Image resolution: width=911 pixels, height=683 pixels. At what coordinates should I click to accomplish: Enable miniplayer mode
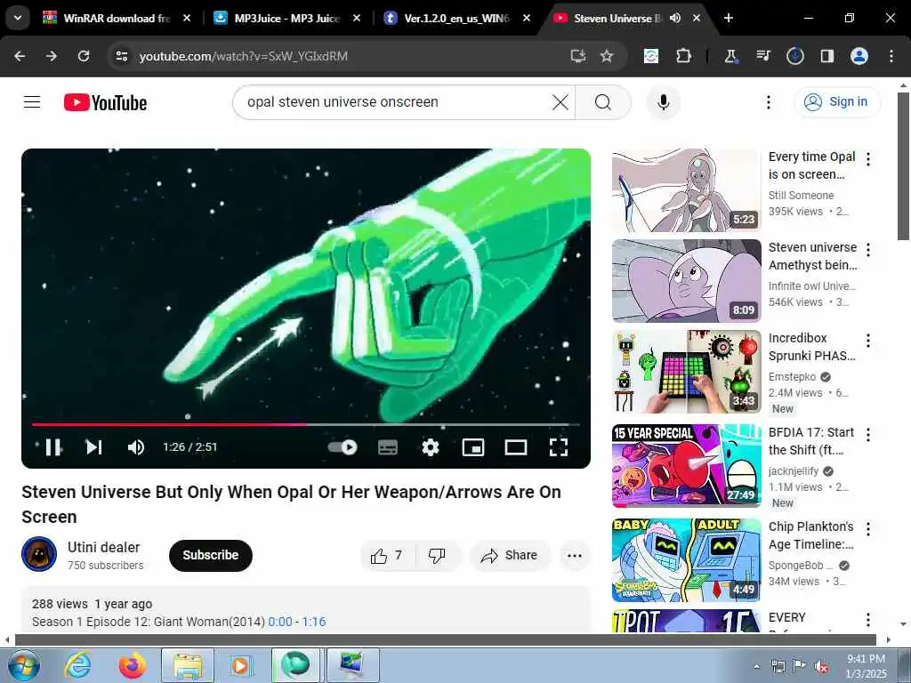[473, 447]
